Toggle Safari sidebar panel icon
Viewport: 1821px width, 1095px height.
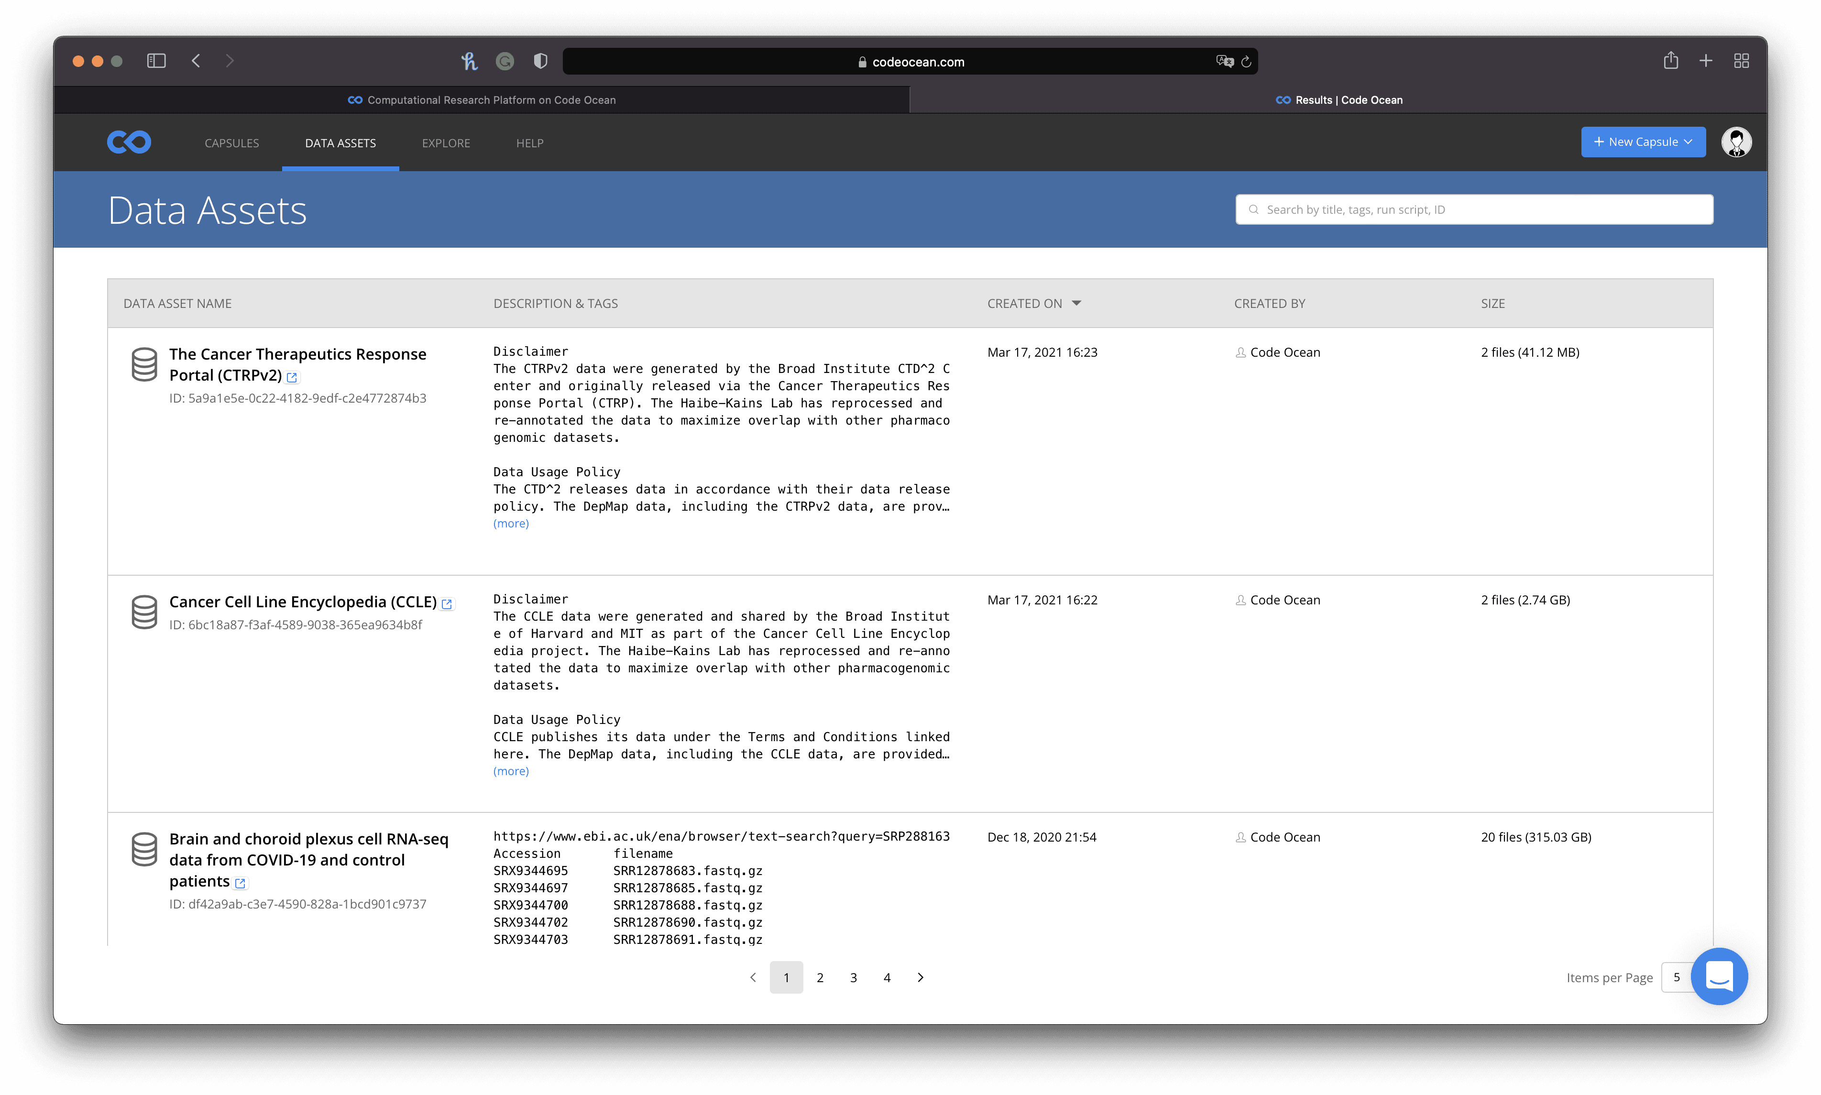point(156,61)
